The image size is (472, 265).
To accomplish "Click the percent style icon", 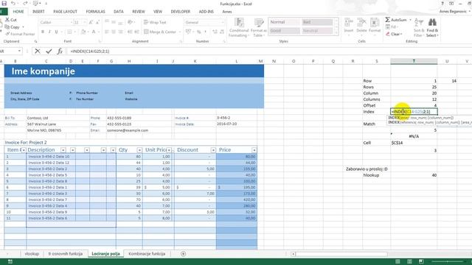I will point(199,32).
